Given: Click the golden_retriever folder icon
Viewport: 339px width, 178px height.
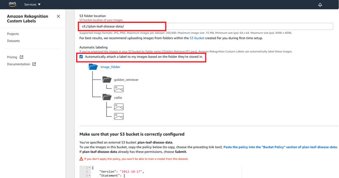Looking at the screenshot, I should (x=107, y=79).
